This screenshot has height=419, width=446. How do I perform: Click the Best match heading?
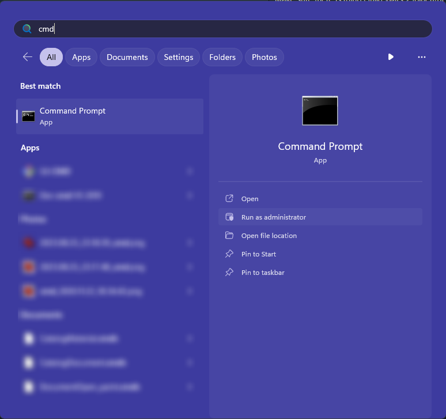point(40,86)
